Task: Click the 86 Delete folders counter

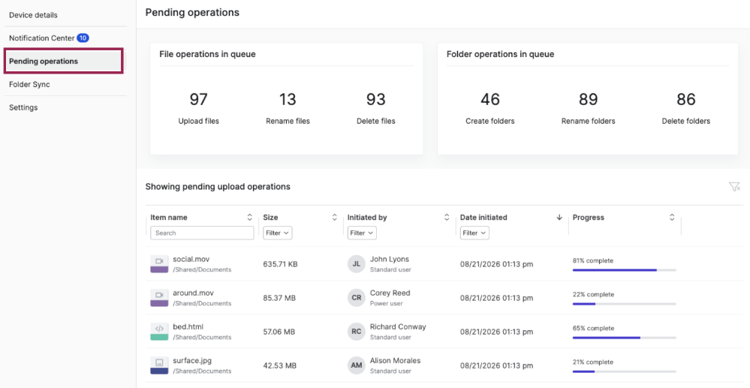Action: point(686,107)
